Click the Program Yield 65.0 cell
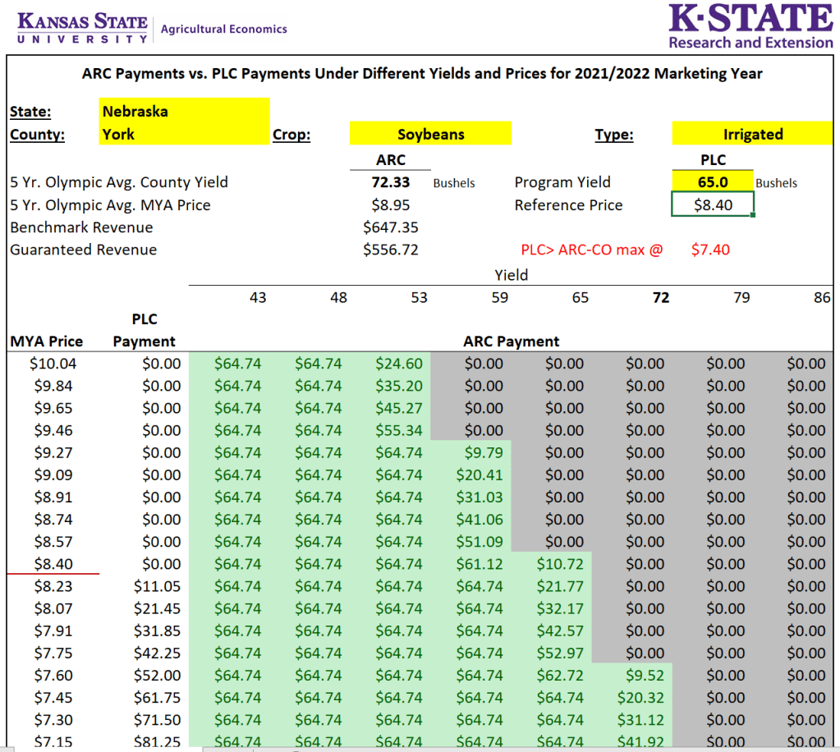Screen dimensions: 840x752 [712, 182]
